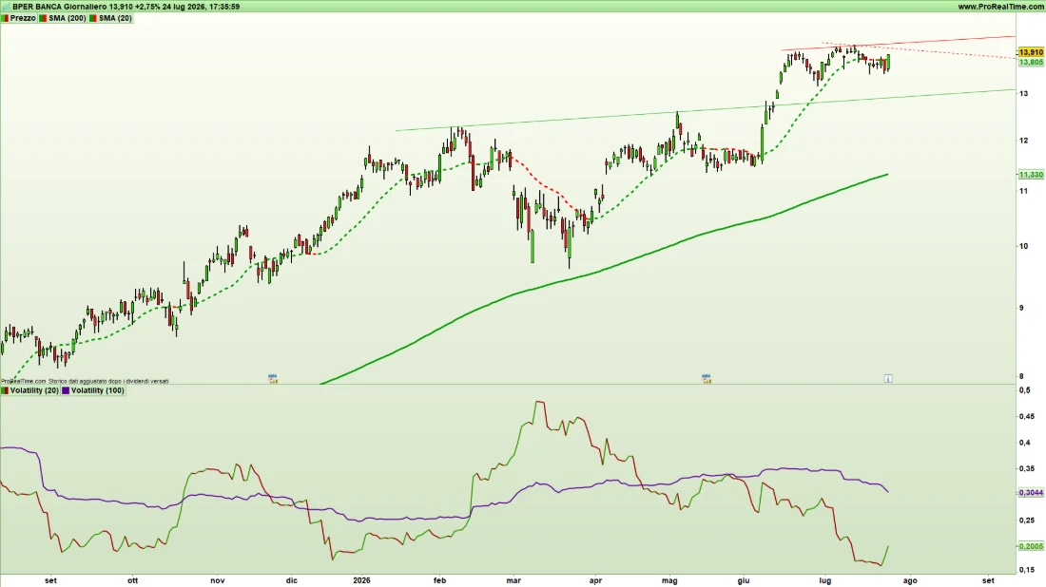Click the 2026 label on time axis

click(x=361, y=580)
